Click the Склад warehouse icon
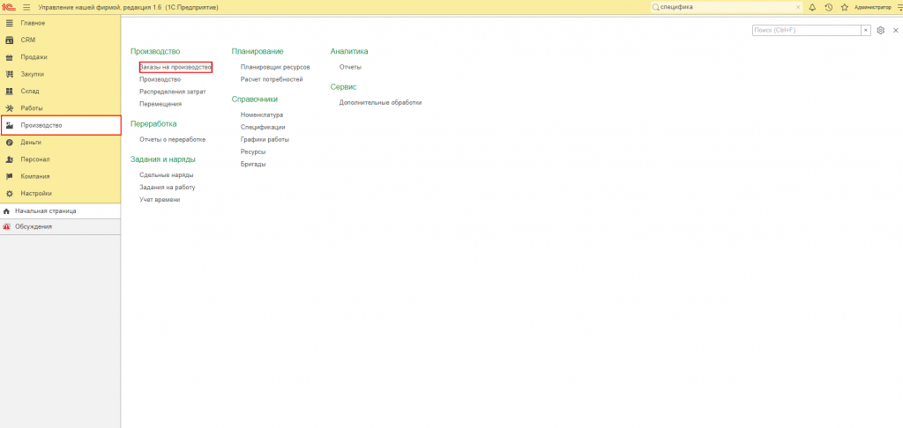Viewport: 903px width, 428px height. [x=9, y=91]
